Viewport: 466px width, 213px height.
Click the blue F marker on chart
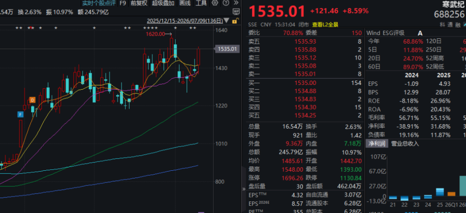[20, 114]
